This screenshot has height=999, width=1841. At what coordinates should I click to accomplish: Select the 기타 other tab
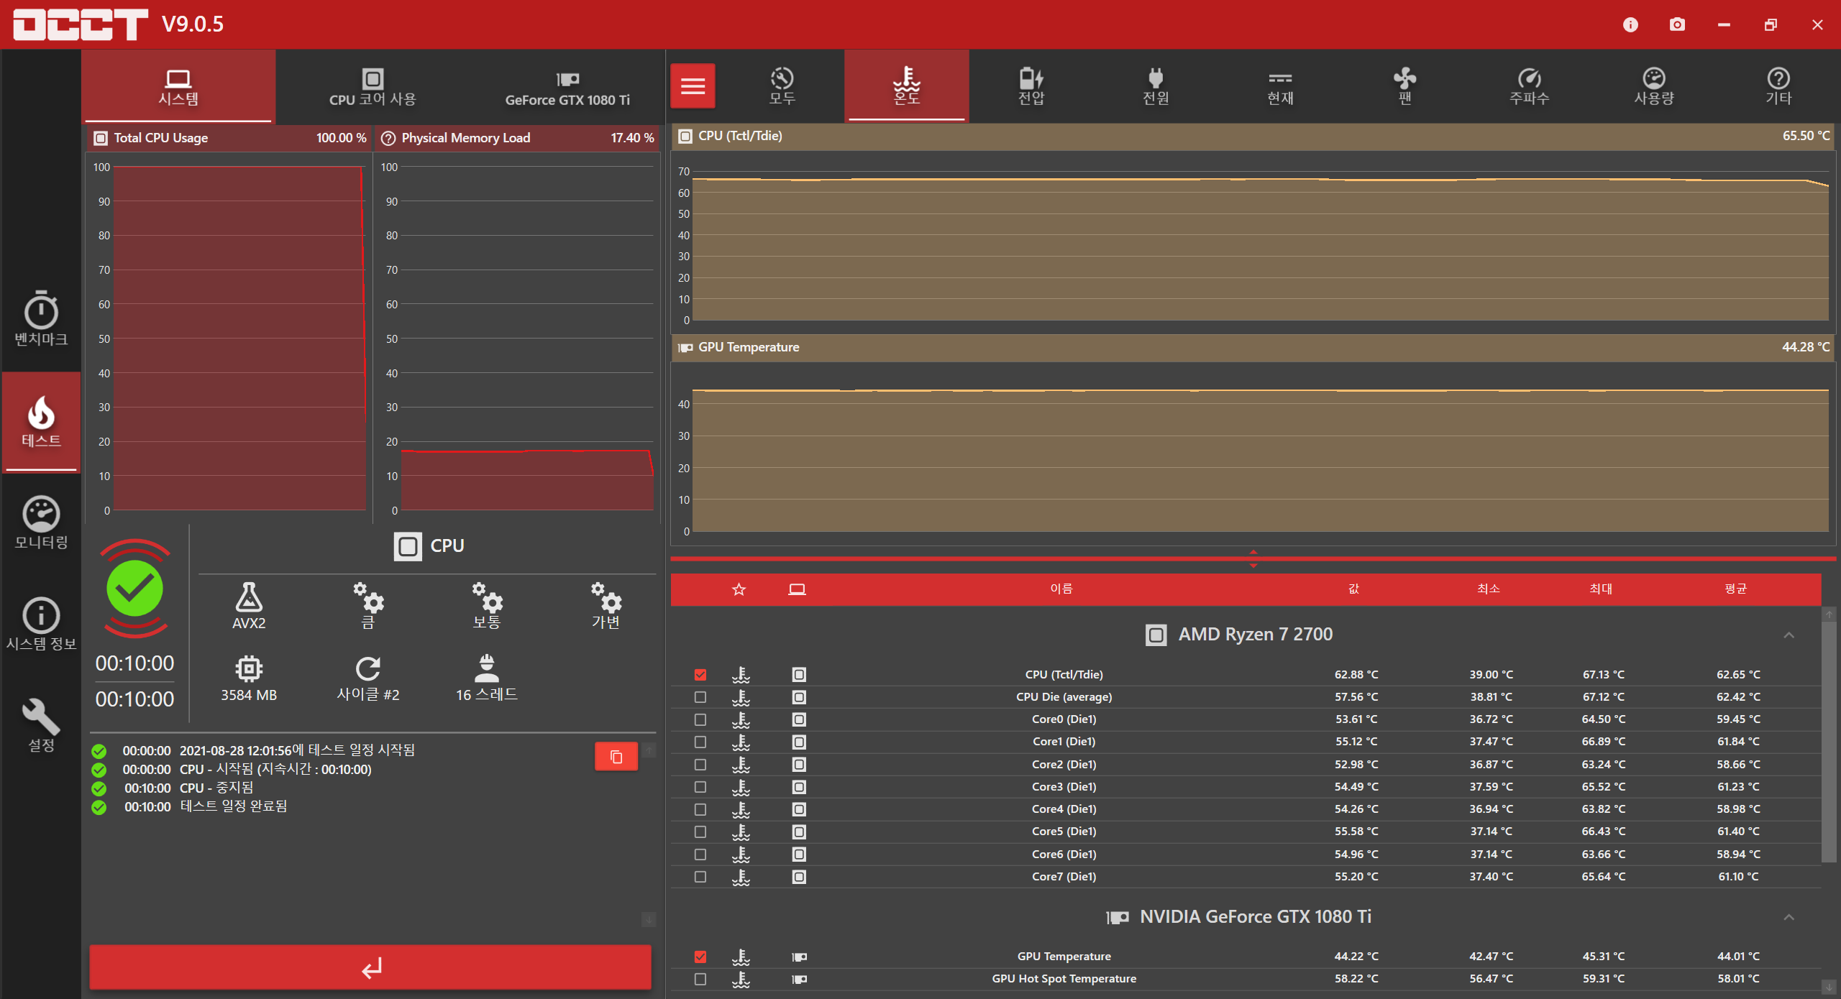[1778, 86]
